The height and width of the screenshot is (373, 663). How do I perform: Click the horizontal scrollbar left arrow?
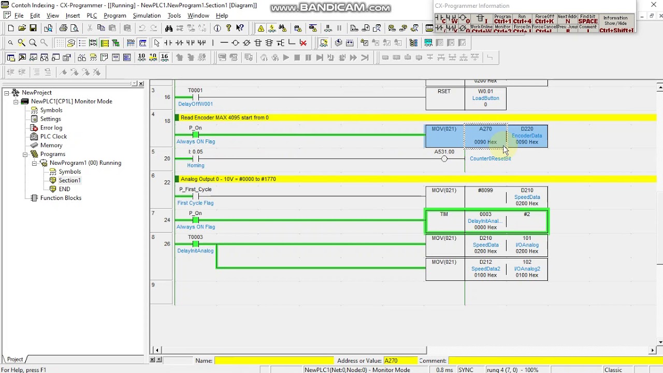(157, 350)
